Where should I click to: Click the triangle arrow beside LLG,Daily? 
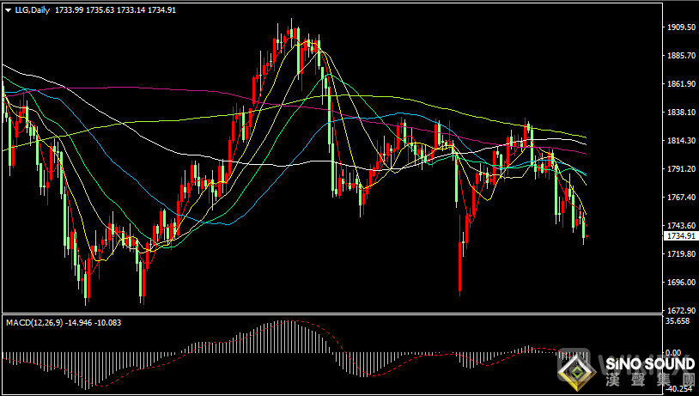pos(8,9)
